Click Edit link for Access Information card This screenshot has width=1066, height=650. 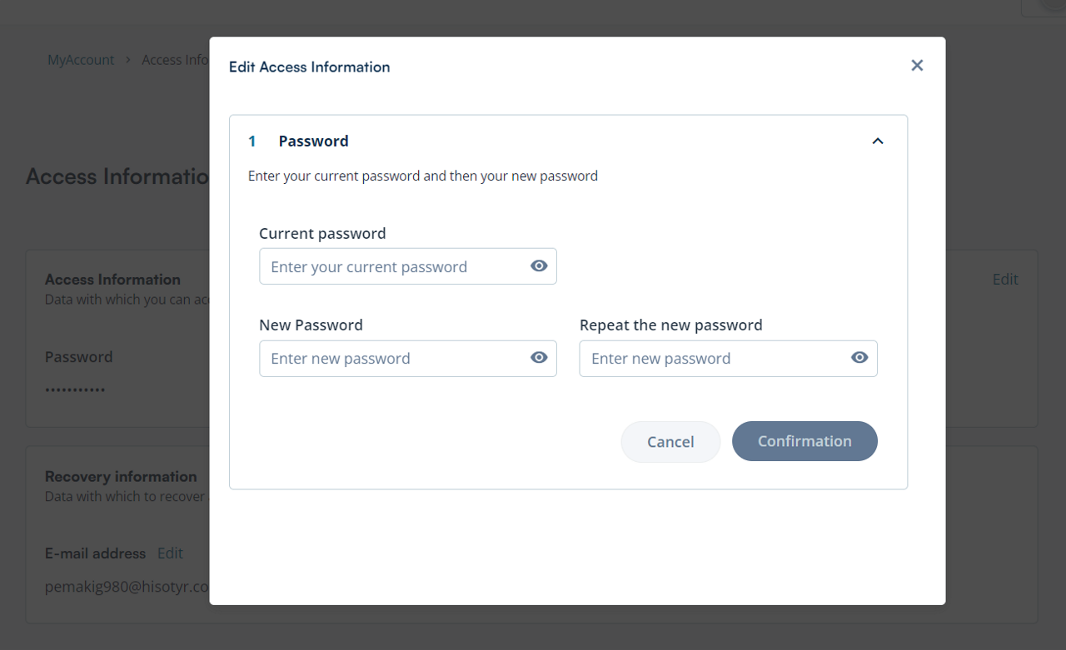[1004, 280]
